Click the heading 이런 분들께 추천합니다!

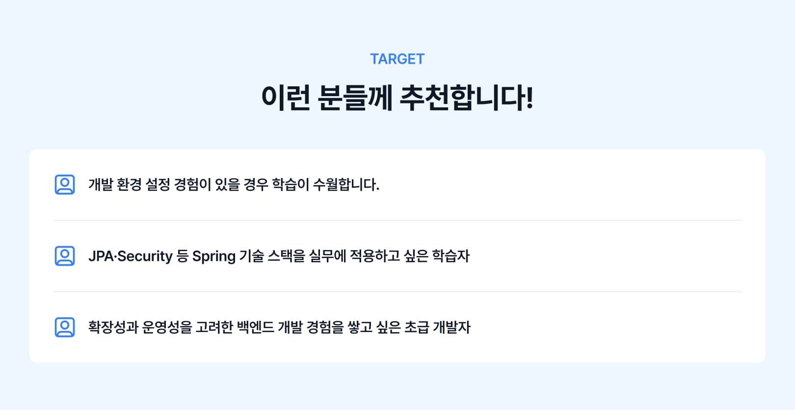pos(397,98)
